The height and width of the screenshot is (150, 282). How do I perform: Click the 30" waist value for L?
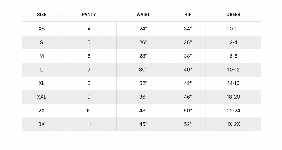143,70
